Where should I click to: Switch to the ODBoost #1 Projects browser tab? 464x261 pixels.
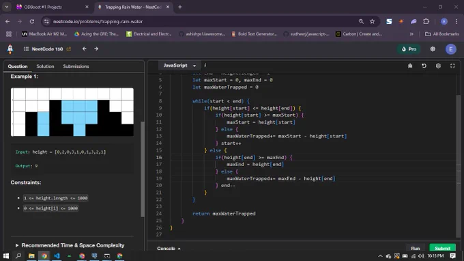52,7
